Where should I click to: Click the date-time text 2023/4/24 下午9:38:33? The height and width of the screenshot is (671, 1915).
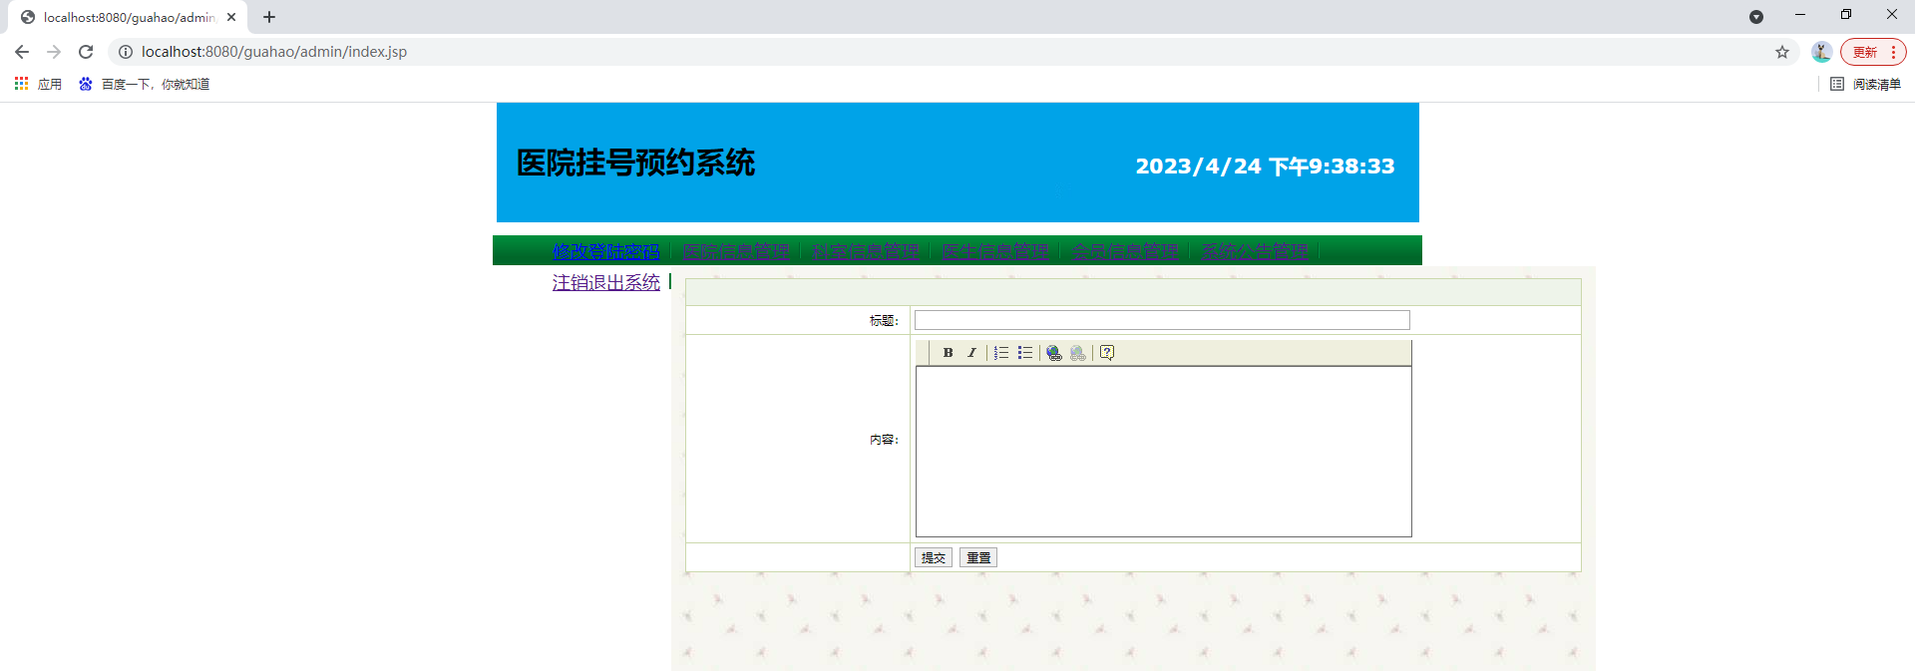1265,167
